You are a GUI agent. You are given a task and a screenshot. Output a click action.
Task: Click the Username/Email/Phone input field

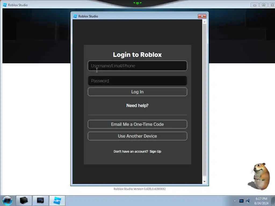tap(137, 66)
